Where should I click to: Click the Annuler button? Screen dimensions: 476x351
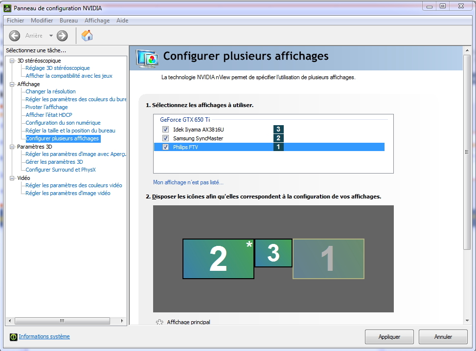(443, 337)
